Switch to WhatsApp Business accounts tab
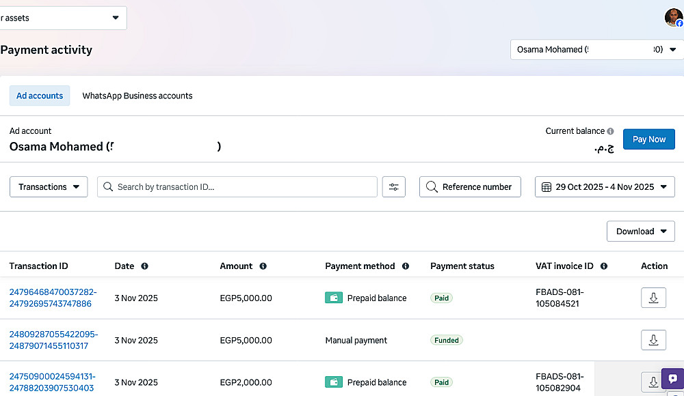684x396 pixels. pyautogui.click(x=137, y=96)
